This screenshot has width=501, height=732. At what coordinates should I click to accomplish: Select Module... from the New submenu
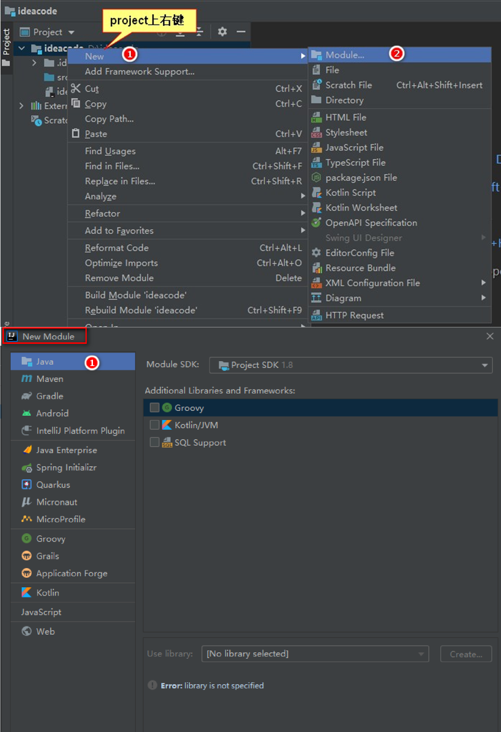click(x=400, y=54)
